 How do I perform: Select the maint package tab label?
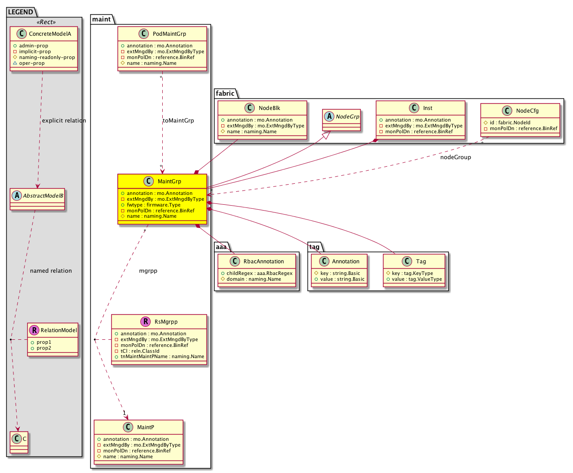(x=101, y=19)
